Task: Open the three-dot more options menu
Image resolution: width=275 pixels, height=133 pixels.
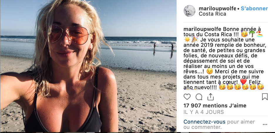Action: 265,124
